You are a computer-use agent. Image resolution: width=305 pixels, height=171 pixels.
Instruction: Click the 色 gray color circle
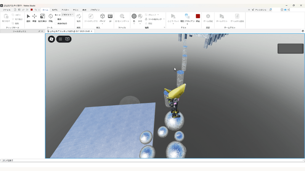[134, 16]
